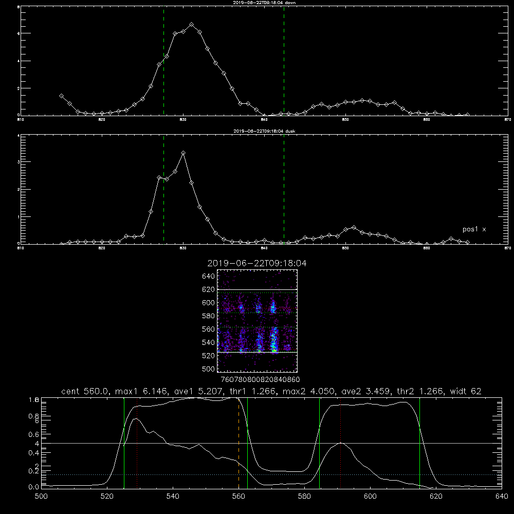This screenshot has width=514, height=514.
Task: Click the upper solid white line in heatmap
Action: 258,290
